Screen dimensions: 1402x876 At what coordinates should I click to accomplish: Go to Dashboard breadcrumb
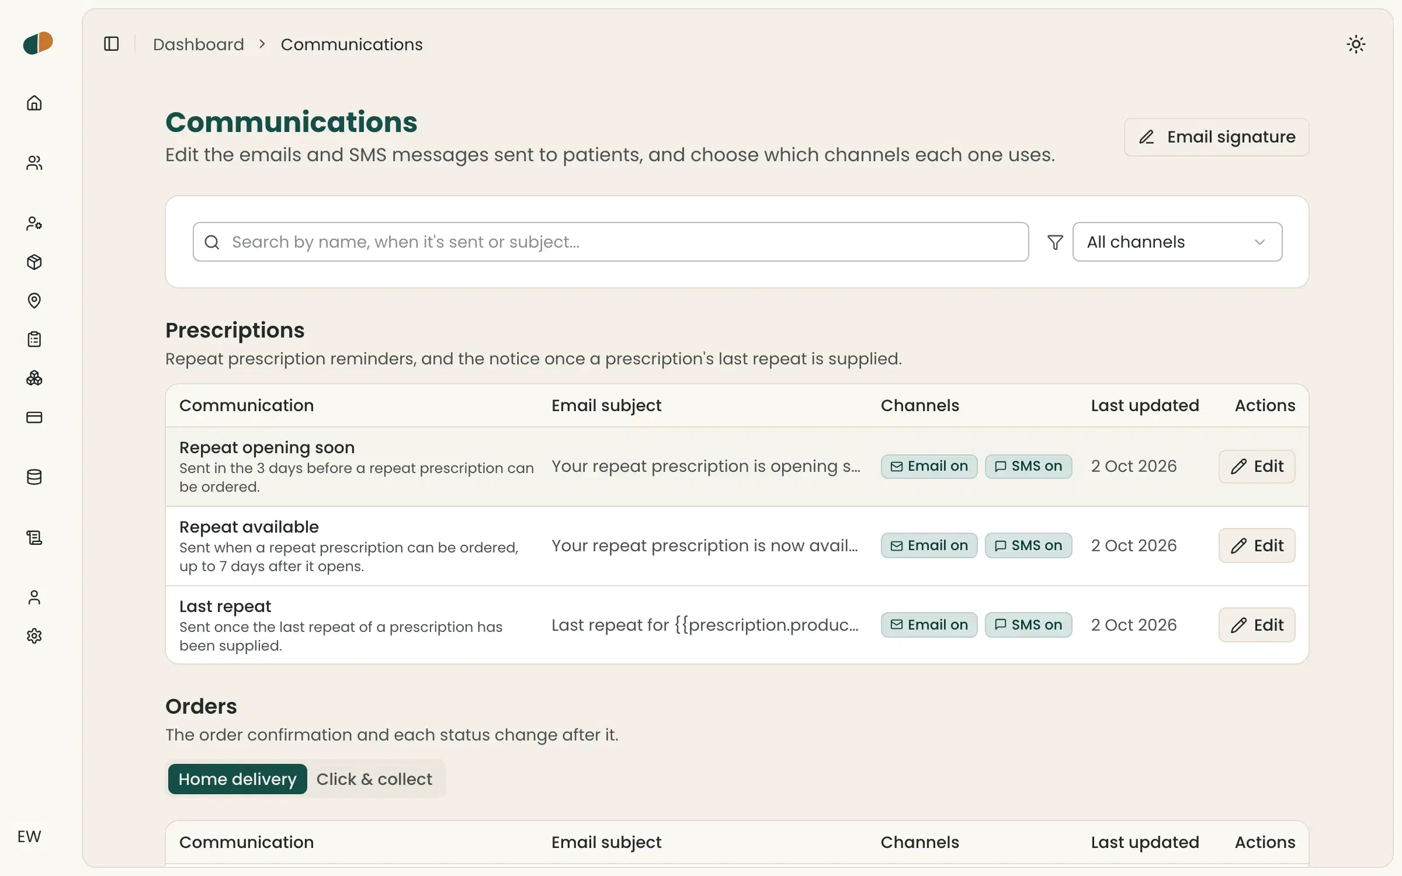click(199, 44)
